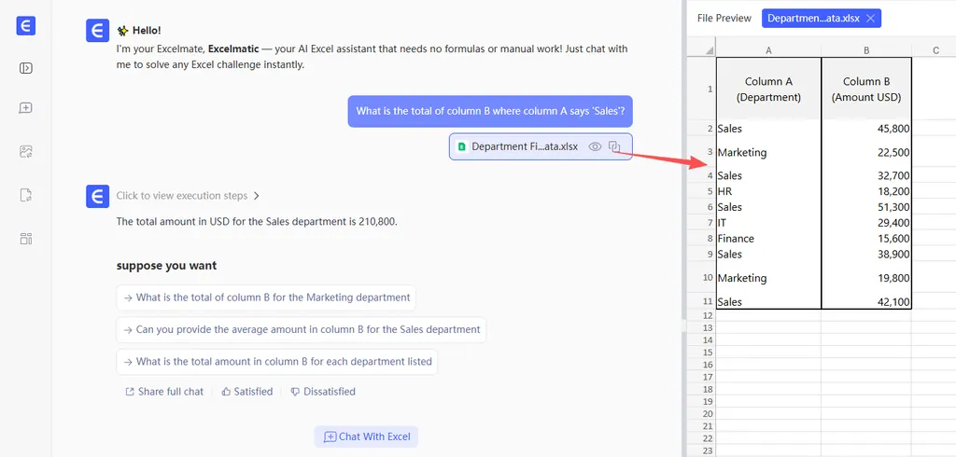Image resolution: width=956 pixels, height=457 pixels.
Task: Select column B header in spreadsheet
Action: [x=866, y=50]
